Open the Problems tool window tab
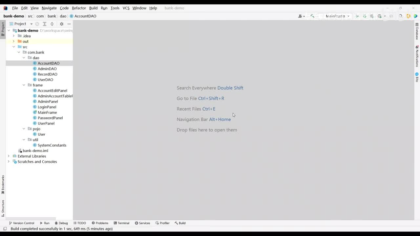The width and height of the screenshot is (420, 236). tap(100, 223)
